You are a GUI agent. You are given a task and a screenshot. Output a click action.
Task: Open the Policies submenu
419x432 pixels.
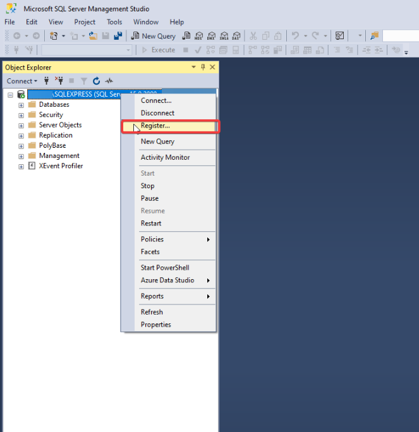point(169,239)
